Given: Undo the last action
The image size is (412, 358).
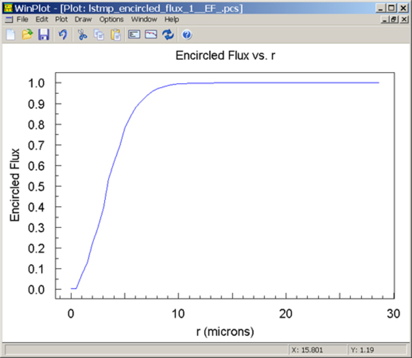Looking at the screenshot, I should pos(63,34).
